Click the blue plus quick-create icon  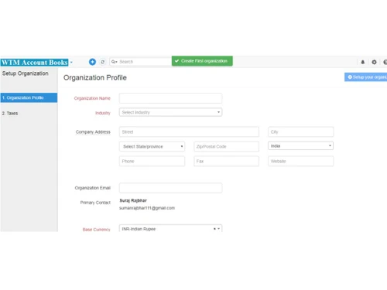92,62
